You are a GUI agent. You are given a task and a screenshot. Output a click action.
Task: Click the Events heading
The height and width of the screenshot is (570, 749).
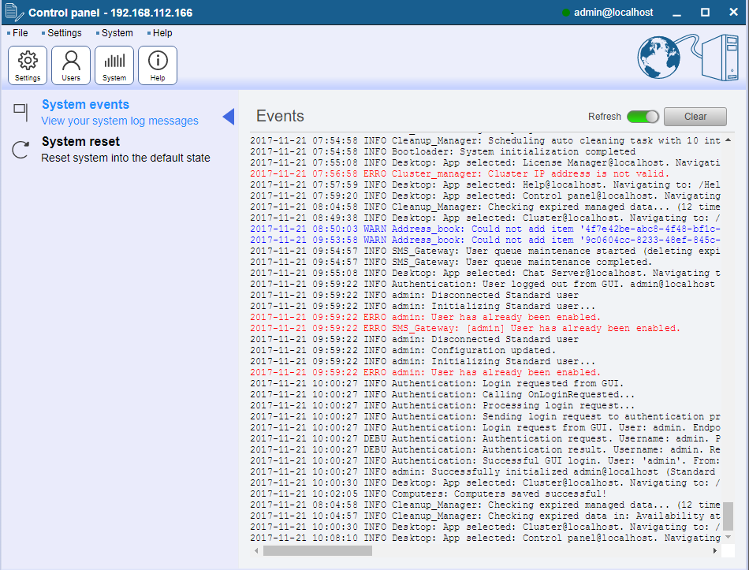280,116
